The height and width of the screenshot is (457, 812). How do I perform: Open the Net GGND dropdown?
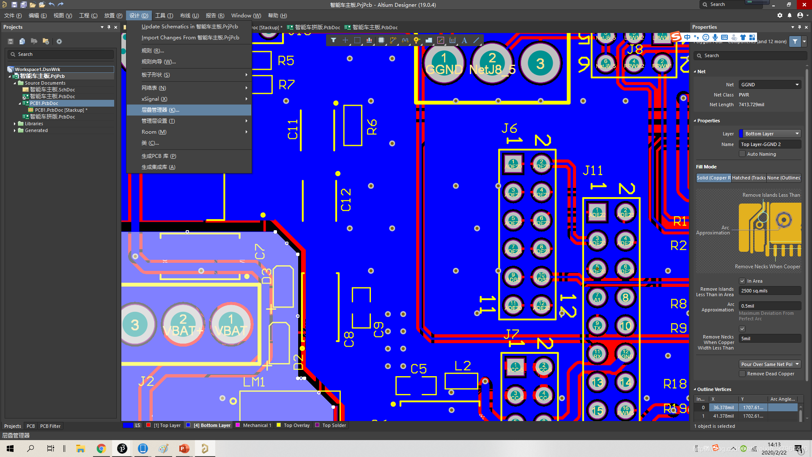[x=770, y=85]
